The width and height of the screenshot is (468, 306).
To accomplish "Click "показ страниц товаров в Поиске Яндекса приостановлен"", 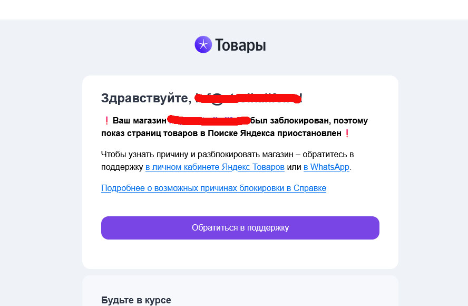I will [221, 133].
